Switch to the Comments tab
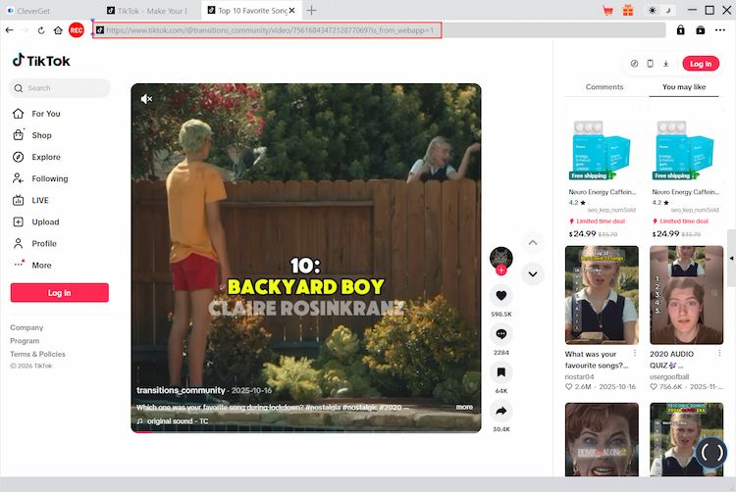 click(605, 87)
